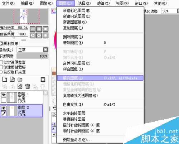Select the Move tool icon
The width and height of the screenshot is (179, 144).
tap(54, 108)
